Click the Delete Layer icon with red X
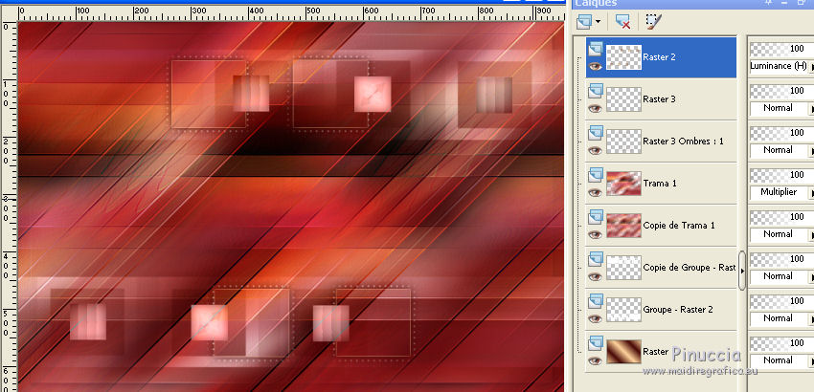 [622, 21]
